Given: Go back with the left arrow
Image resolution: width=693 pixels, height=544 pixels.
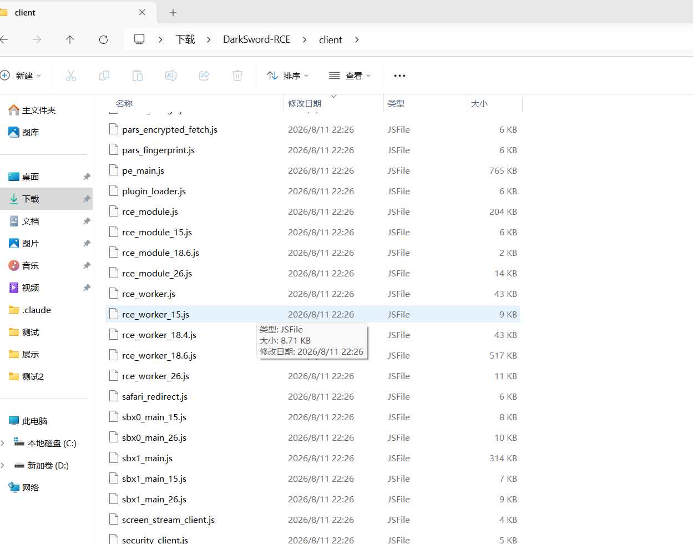Looking at the screenshot, I should tap(4, 39).
